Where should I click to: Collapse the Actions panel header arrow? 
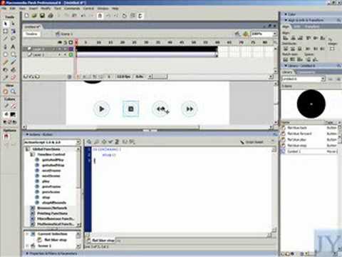click(x=27, y=134)
